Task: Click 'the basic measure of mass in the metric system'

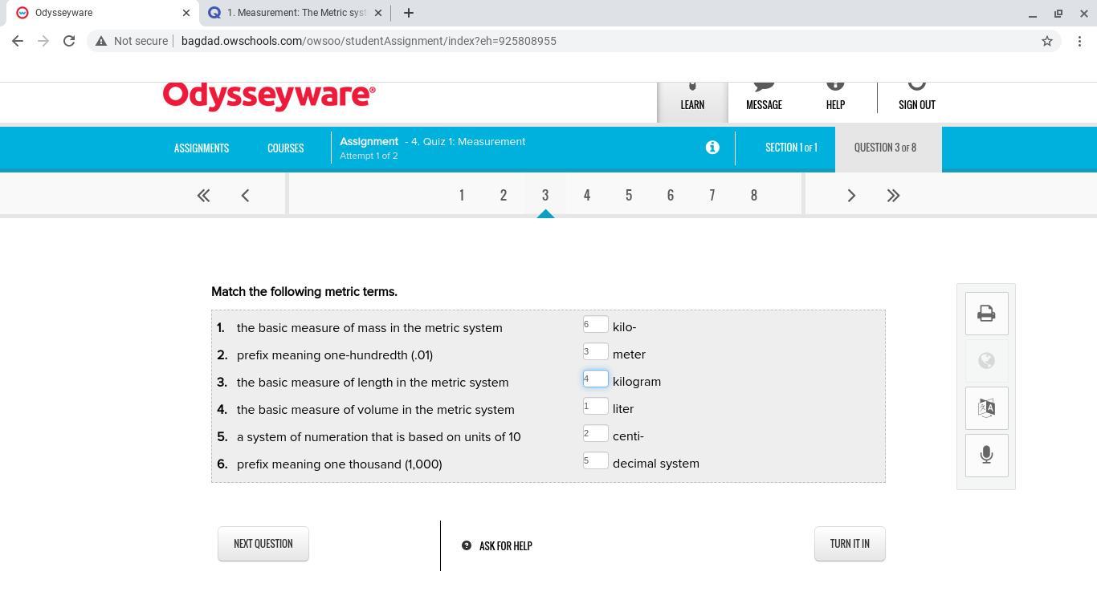Action: 369,328
